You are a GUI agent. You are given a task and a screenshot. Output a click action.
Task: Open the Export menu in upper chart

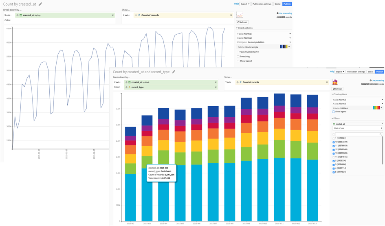coord(245,4)
